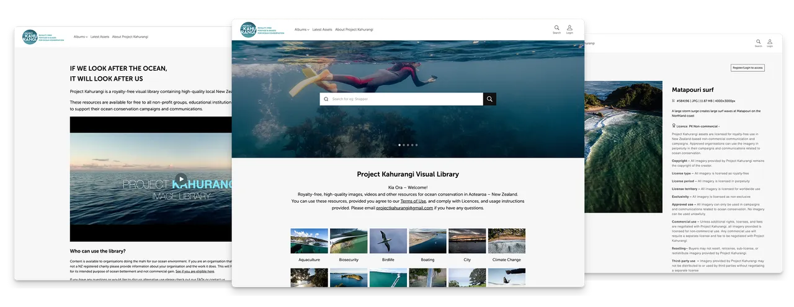Open the Aquaculture album thumbnail
794x307 pixels.
pos(309,241)
